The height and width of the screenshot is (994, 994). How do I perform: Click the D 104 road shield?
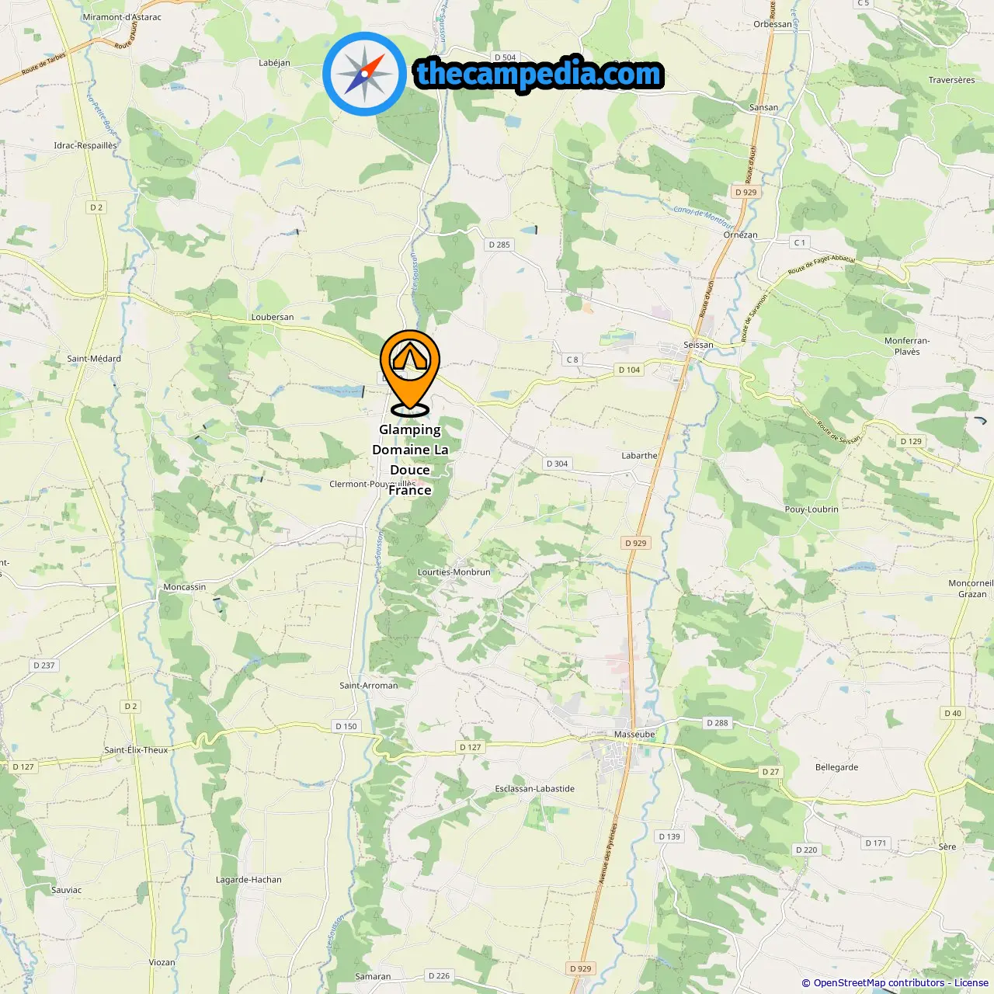(x=629, y=370)
